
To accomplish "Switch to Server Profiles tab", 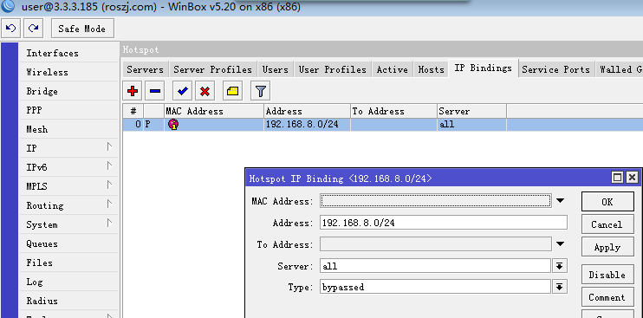I will (213, 69).
